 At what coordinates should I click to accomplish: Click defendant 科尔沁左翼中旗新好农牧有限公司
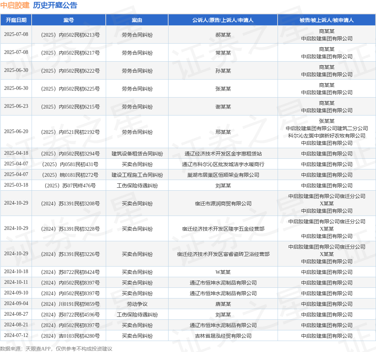click(326, 136)
